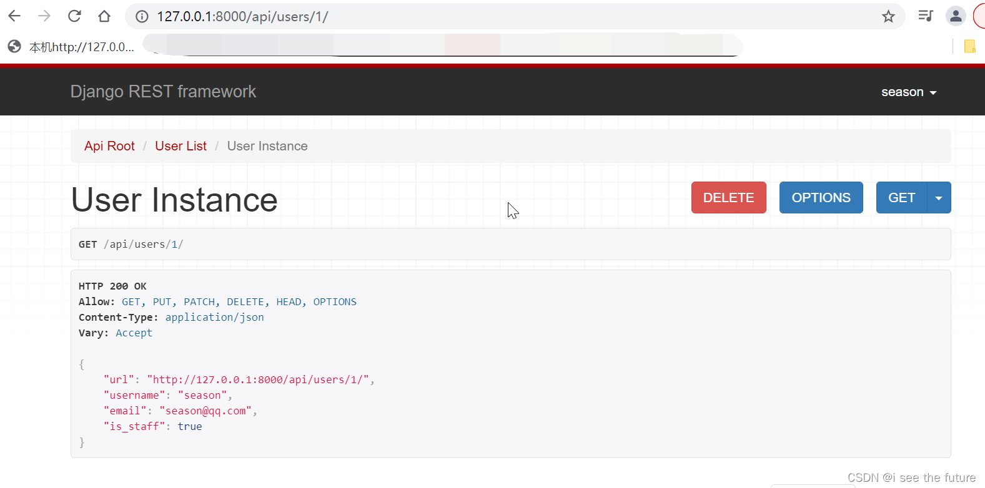Go to the browser home page icon

(104, 16)
